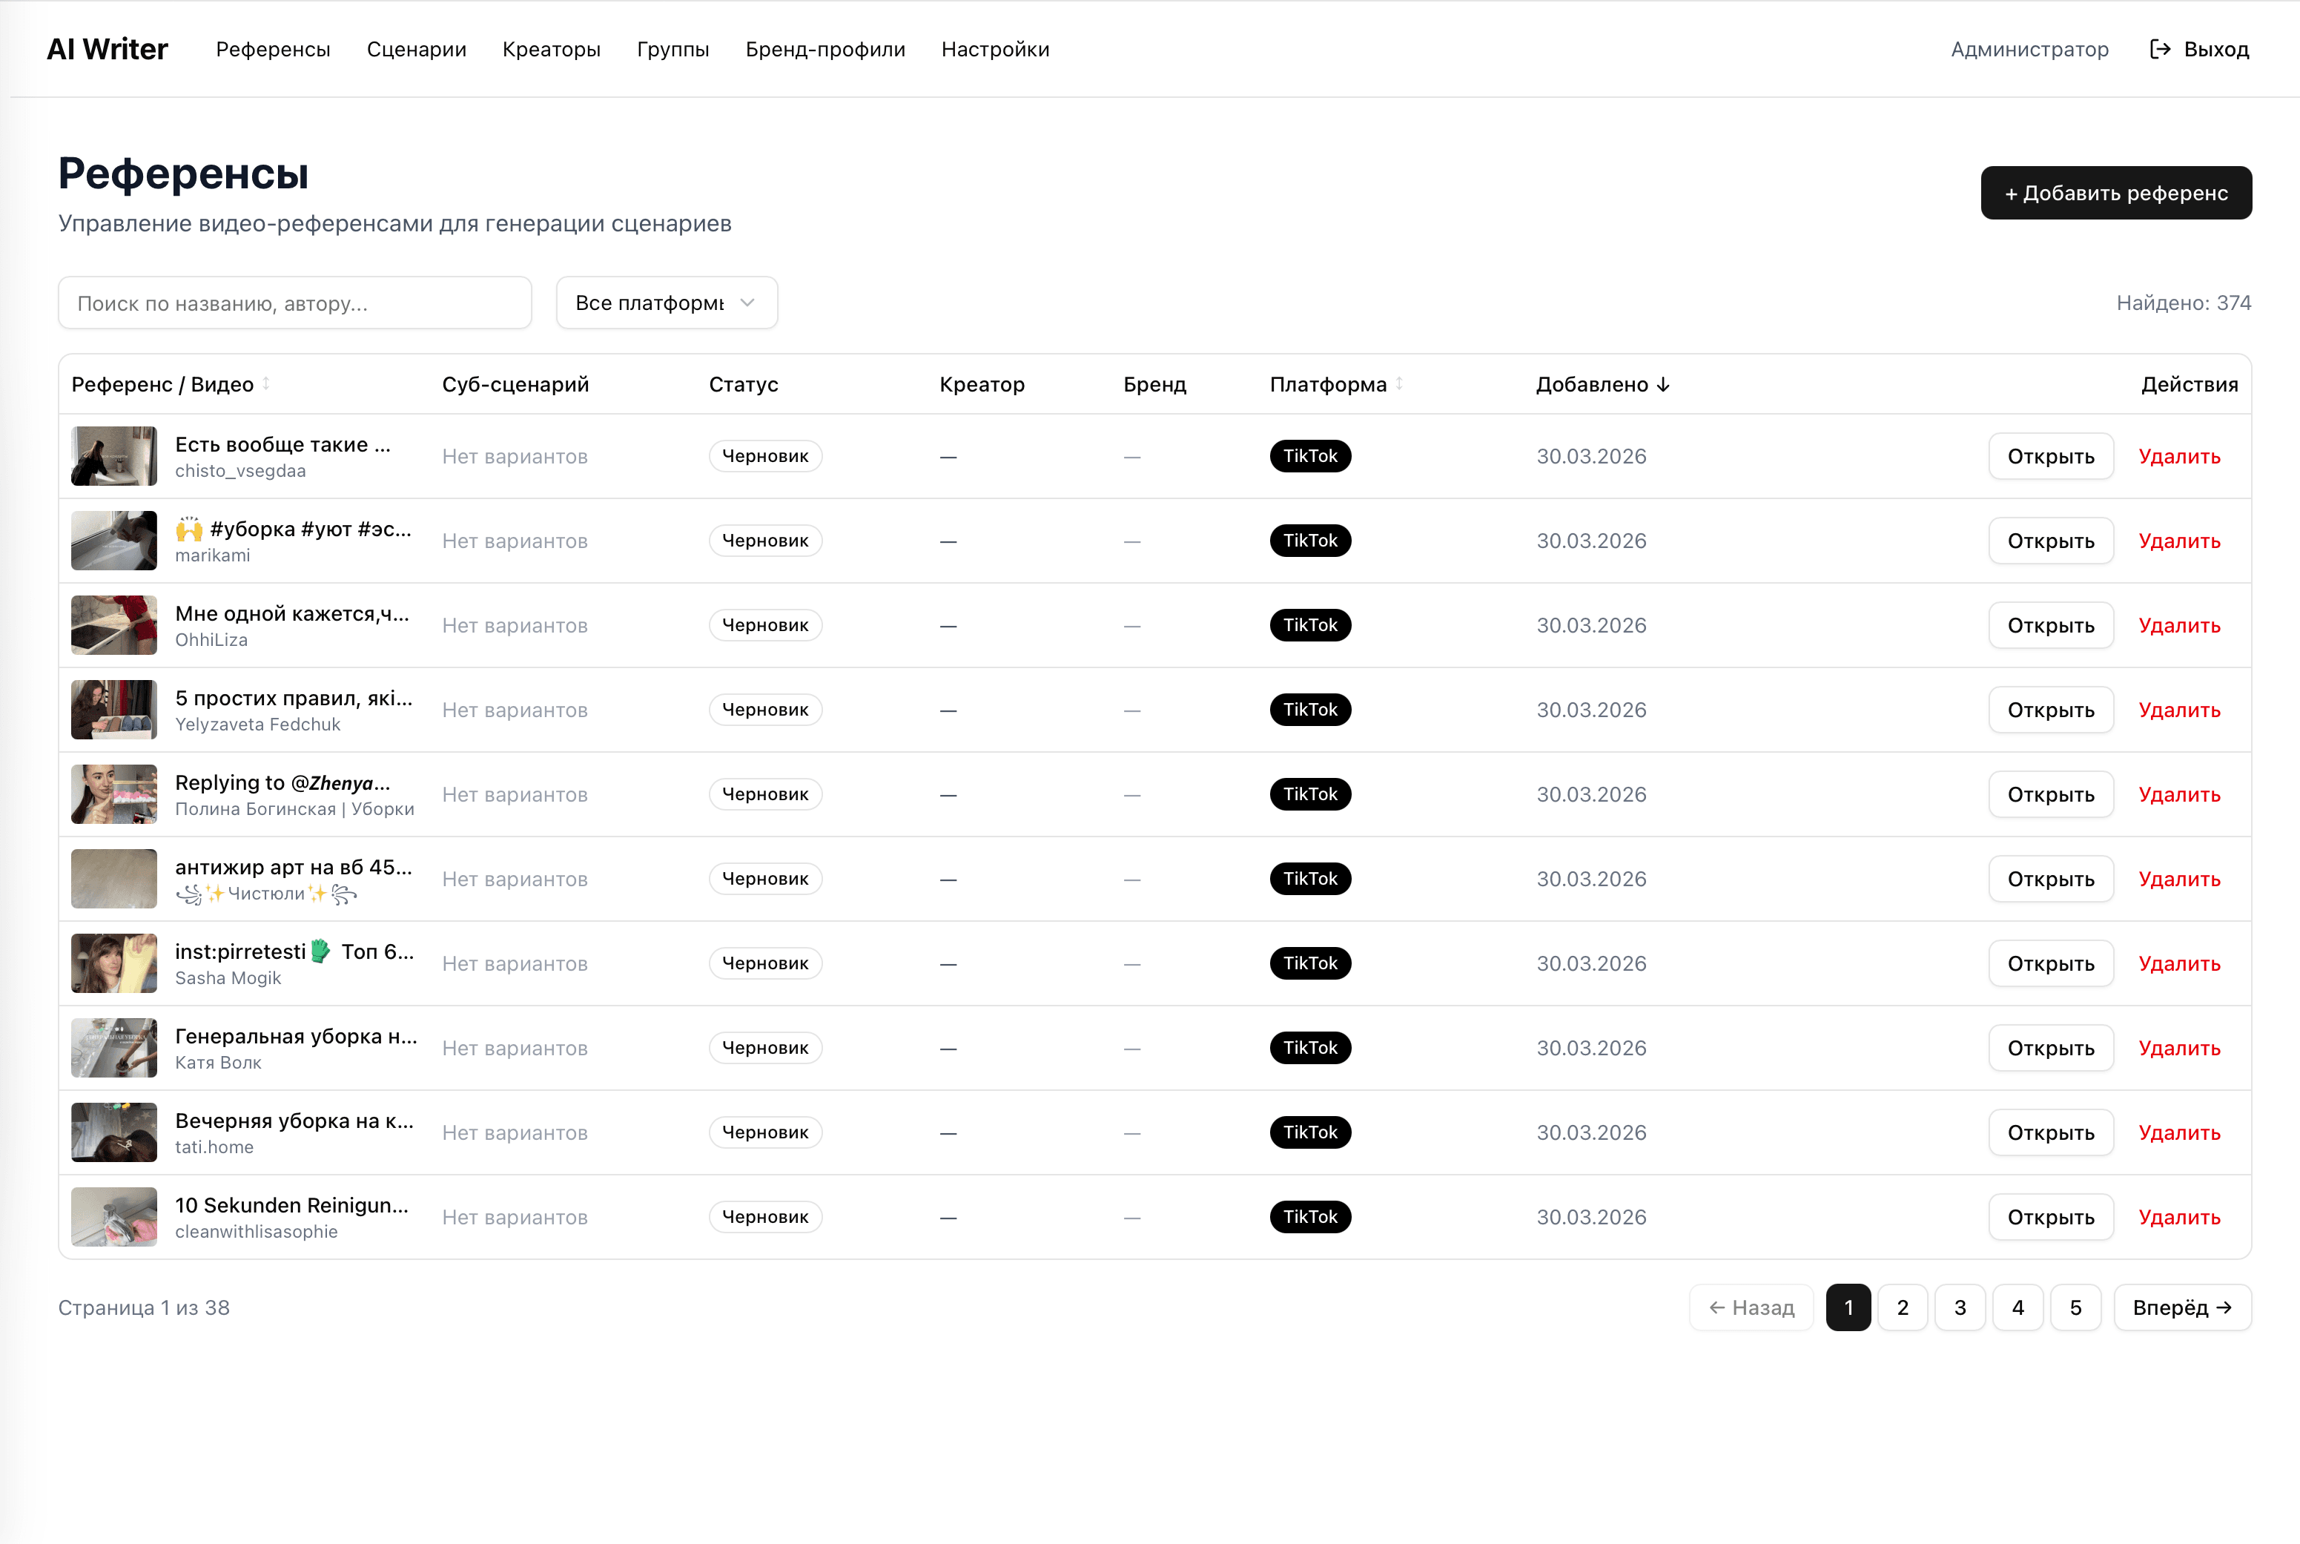Open the Сценарии navigation tab
This screenshot has height=1544, width=2300.
pos(417,49)
